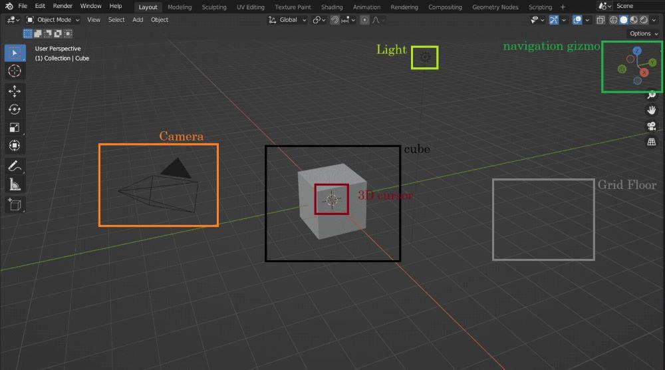Click the pan view hand icon
This screenshot has height=370, width=665.
(x=652, y=110)
